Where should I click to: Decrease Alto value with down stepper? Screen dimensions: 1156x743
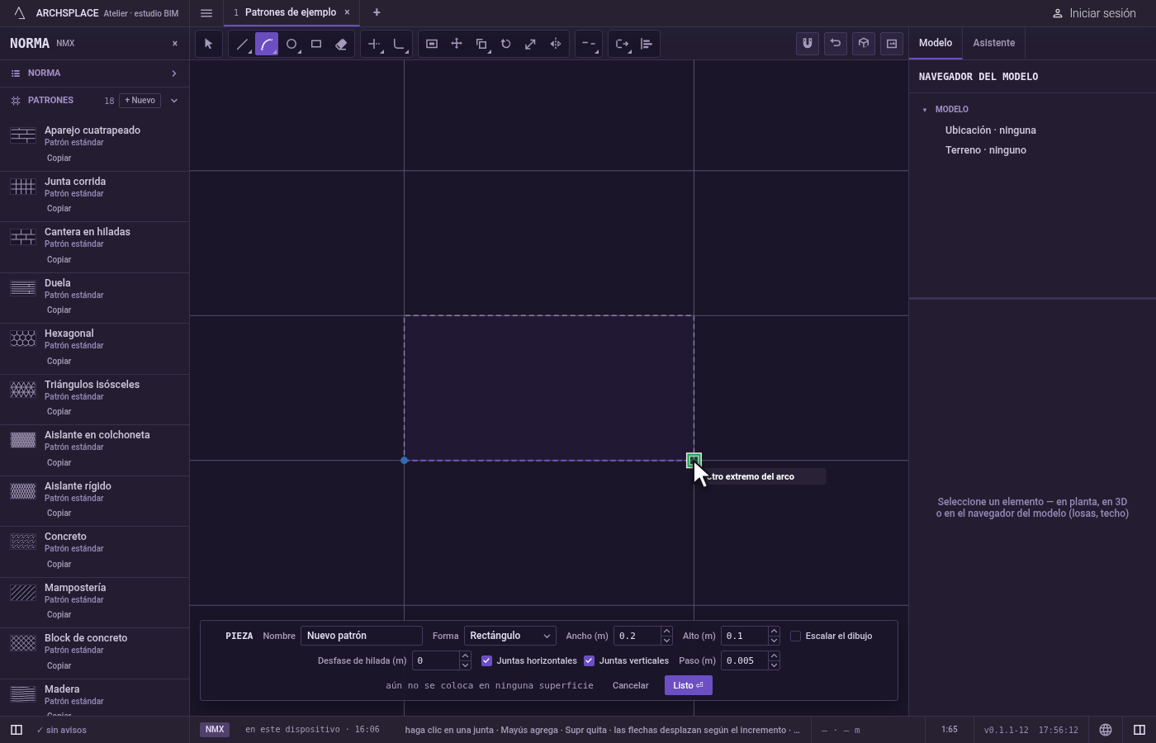(774, 641)
